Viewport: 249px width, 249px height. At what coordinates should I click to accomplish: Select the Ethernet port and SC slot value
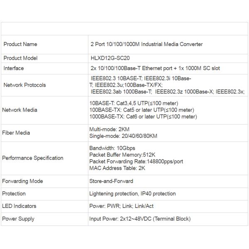pyautogui.click(x=154, y=68)
